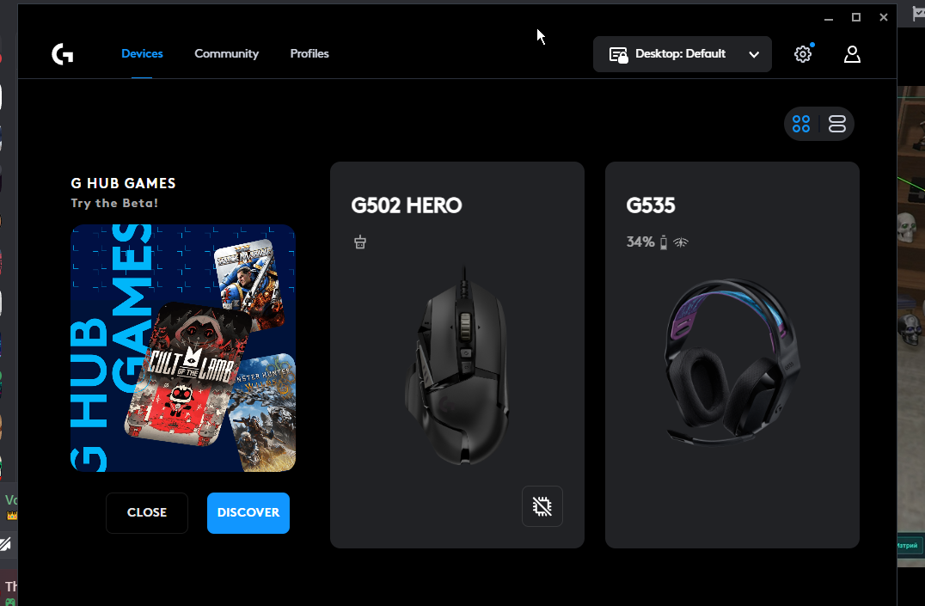Click the profile dropdown chevron arrow
Screen dimensions: 925x606
point(754,54)
